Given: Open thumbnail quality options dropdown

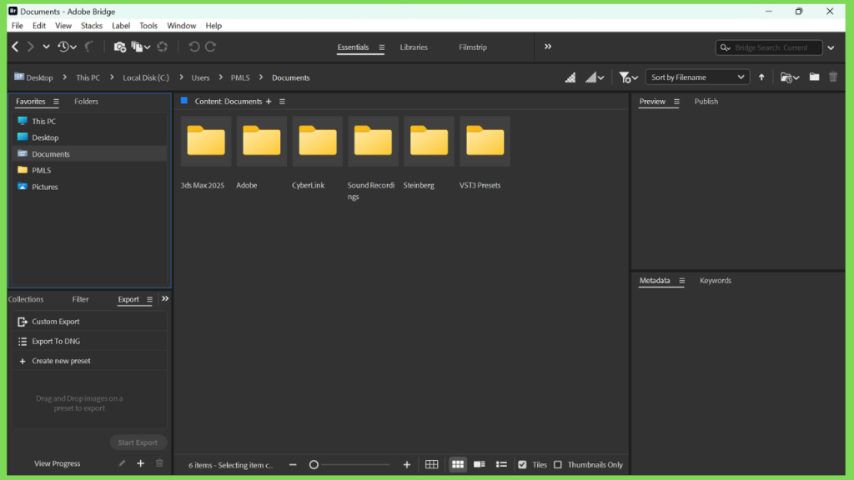Looking at the screenshot, I should pos(595,77).
